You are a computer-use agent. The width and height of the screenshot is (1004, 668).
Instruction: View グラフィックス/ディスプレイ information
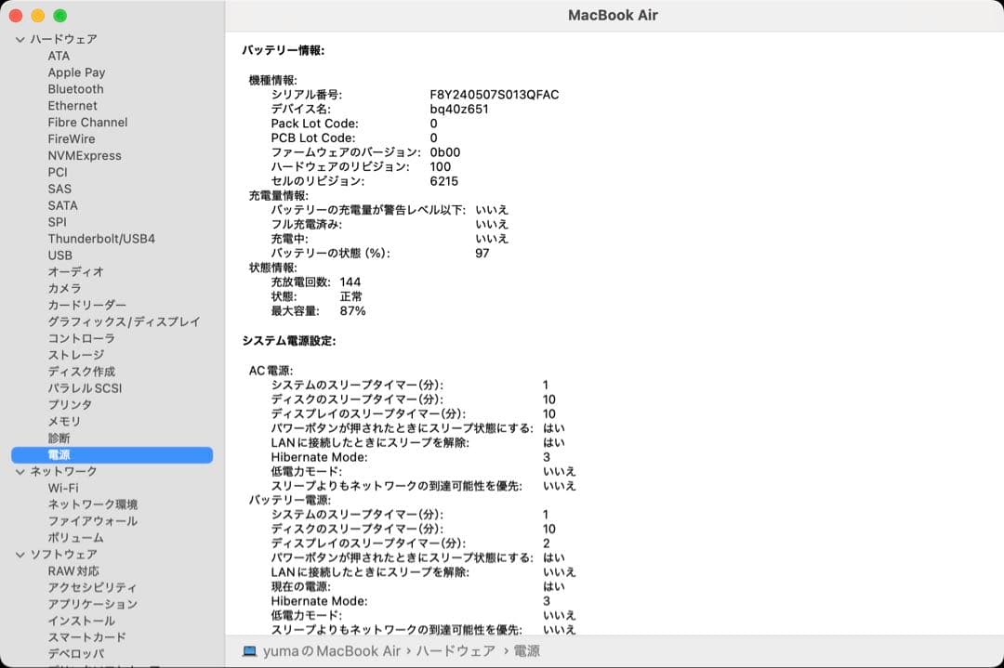(x=123, y=321)
